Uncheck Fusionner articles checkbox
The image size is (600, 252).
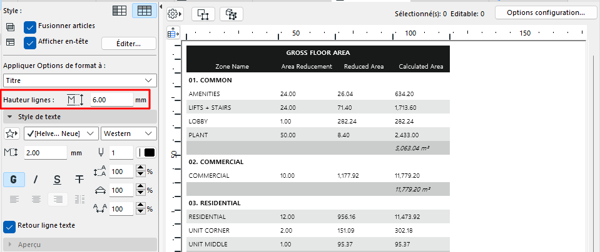pos(29,27)
